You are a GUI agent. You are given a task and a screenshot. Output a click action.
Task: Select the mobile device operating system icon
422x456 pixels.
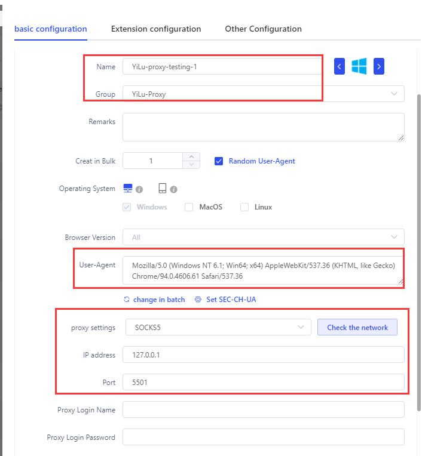(163, 188)
